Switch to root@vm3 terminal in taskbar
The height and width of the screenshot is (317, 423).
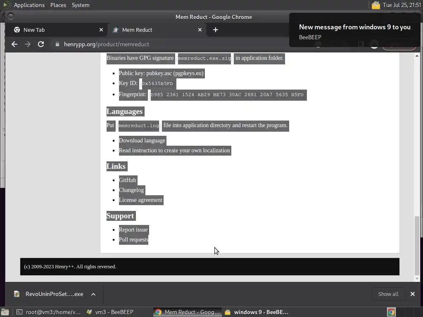pos(49,312)
